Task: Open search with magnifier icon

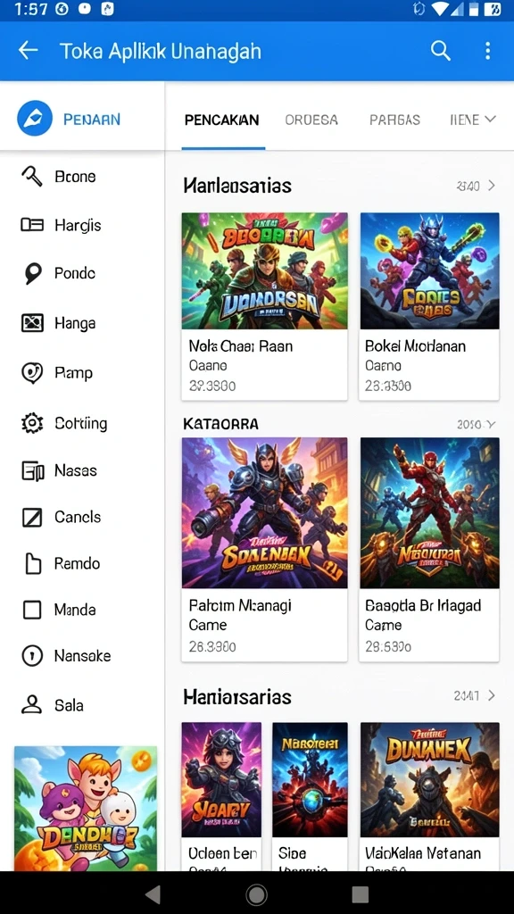Action: pyautogui.click(x=441, y=51)
